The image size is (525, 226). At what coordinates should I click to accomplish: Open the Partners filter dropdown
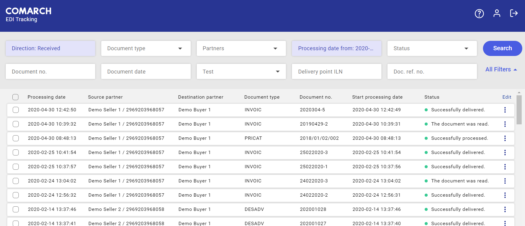(x=241, y=48)
